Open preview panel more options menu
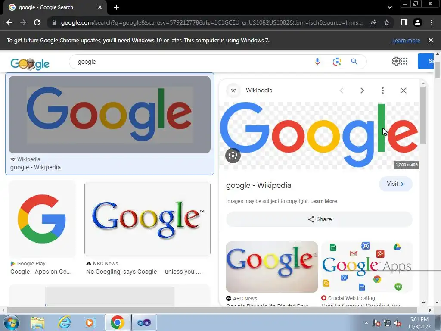This screenshot has height=331, width=441. point(383,91)
